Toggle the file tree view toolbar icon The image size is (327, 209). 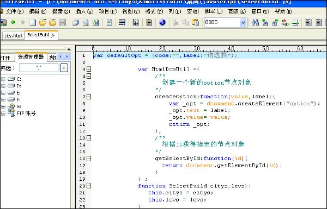tap(3, 22)
